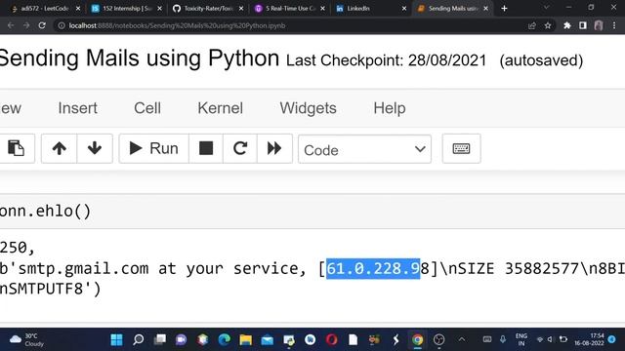Screen dimensions: 625x351
Task: Interrupt the kernel with the stop button
Action: point(206,148)
